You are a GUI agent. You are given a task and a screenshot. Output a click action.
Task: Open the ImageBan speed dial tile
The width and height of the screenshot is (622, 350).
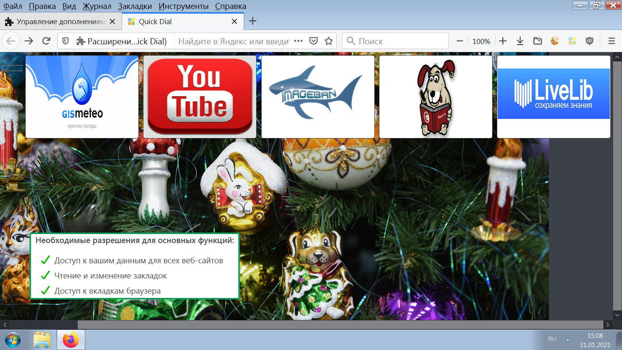(x=318, y=97)
